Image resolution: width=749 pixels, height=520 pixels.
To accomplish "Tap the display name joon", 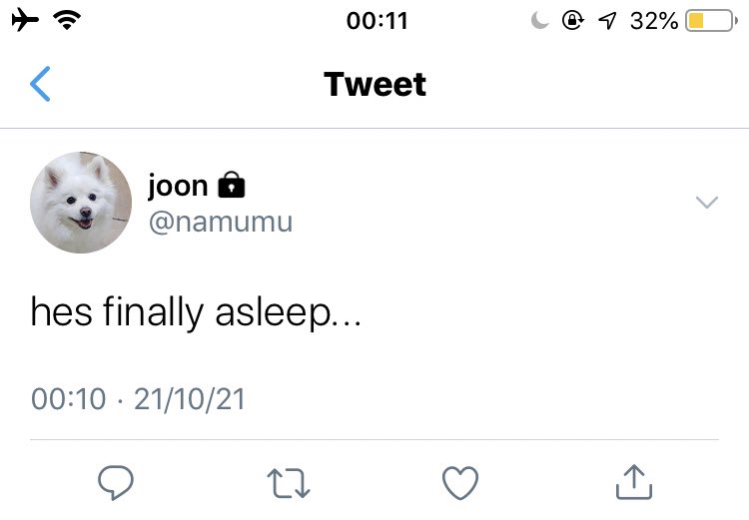I will [178, 186].
